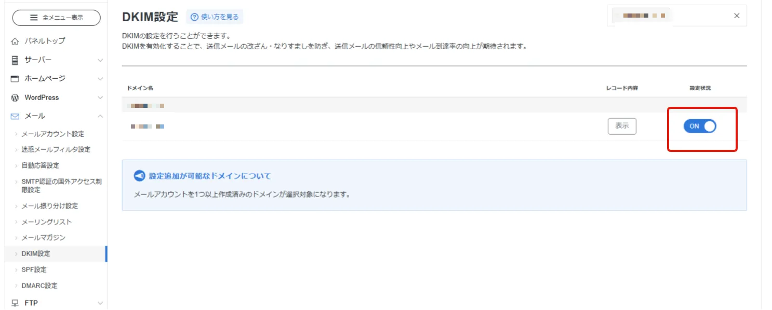This screenshot has height=310, width=772.
Task: Click the パネルトップ home icon
Action: coord(14,40)
